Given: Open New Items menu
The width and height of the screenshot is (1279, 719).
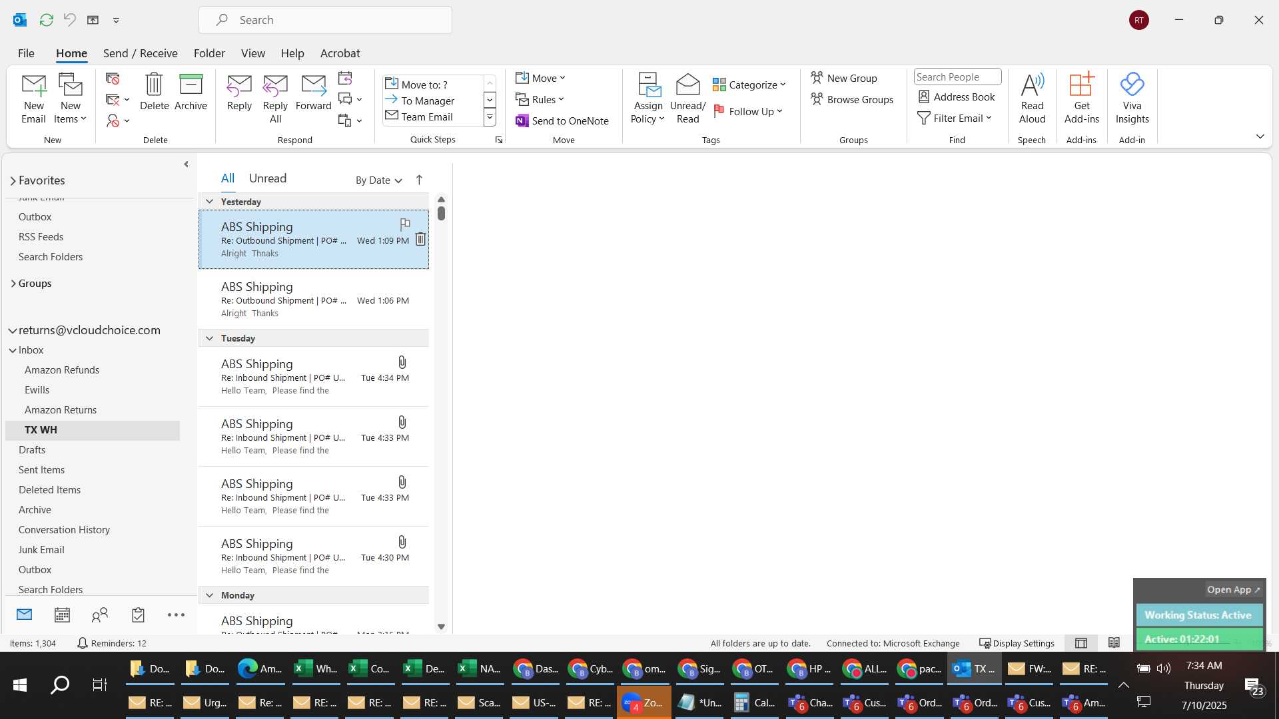Looking at the screenshot, I should [70, 99].
